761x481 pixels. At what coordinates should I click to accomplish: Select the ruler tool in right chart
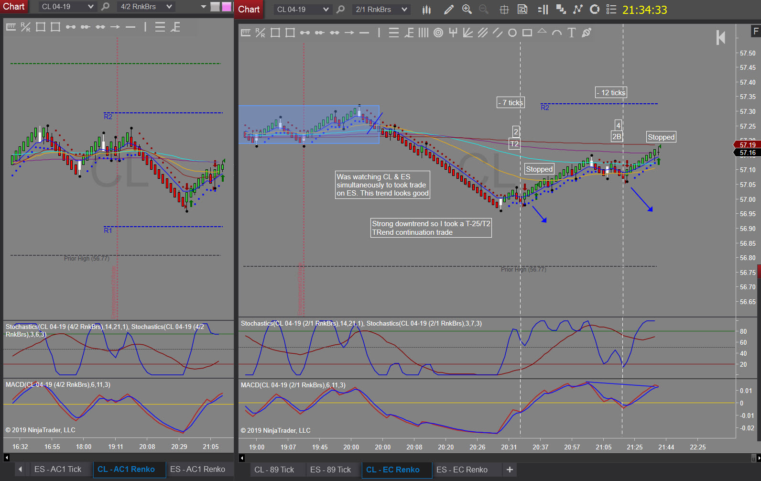(246, 33)
